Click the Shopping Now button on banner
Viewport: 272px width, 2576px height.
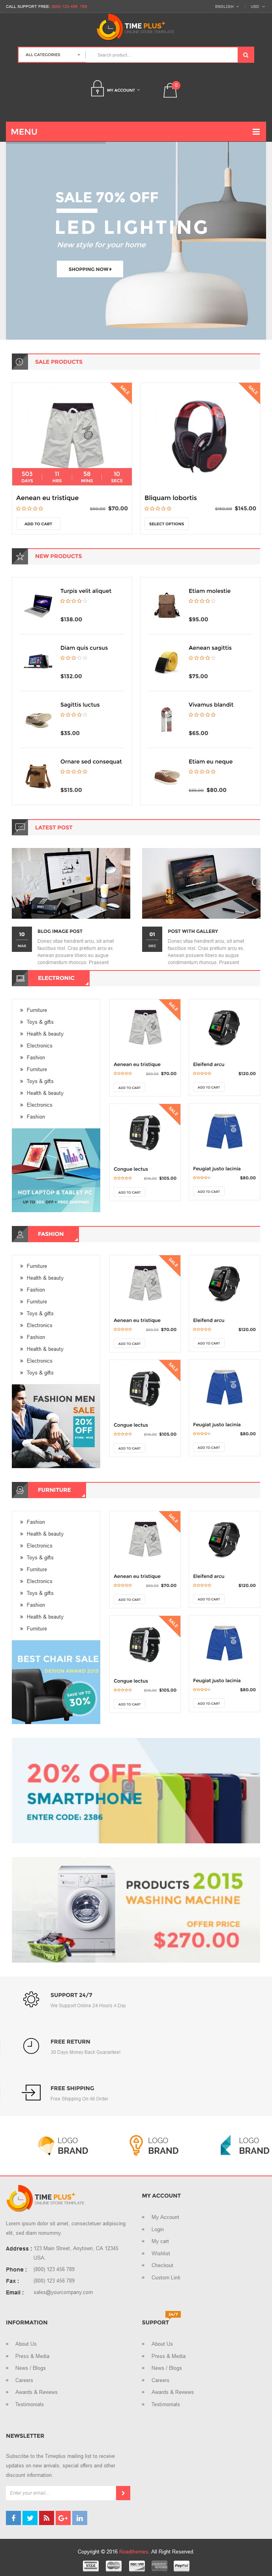point(90,269)
